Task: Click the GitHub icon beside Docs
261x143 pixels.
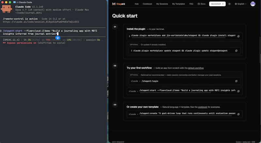Action: (x=199, y=4)
